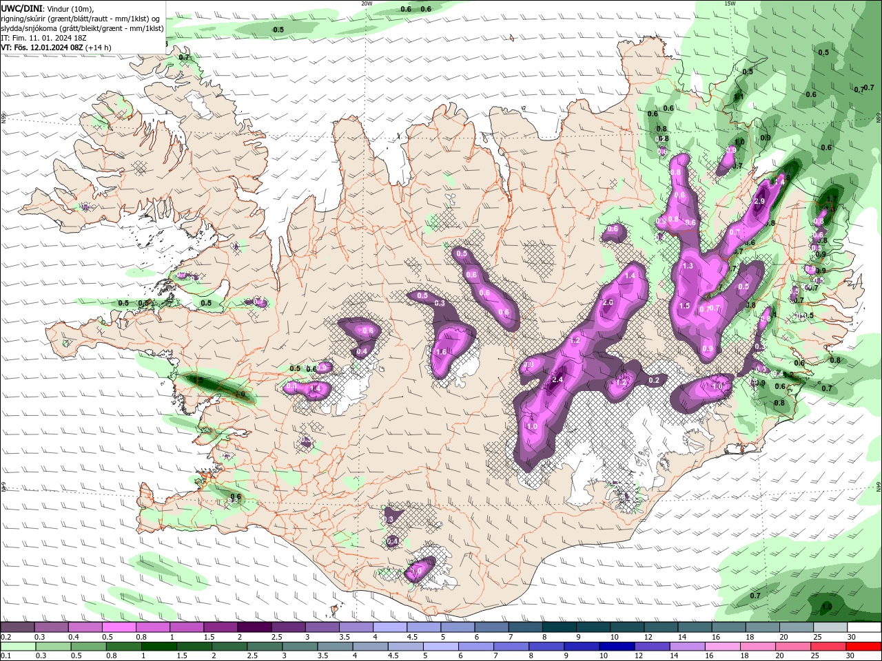Select the bottom legend swatch starting at 16
882x661 pixels.
[724, 647]
